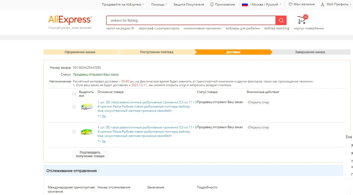
Task: Click the delivery truck icon under first lure
Action: click(104, 116)
